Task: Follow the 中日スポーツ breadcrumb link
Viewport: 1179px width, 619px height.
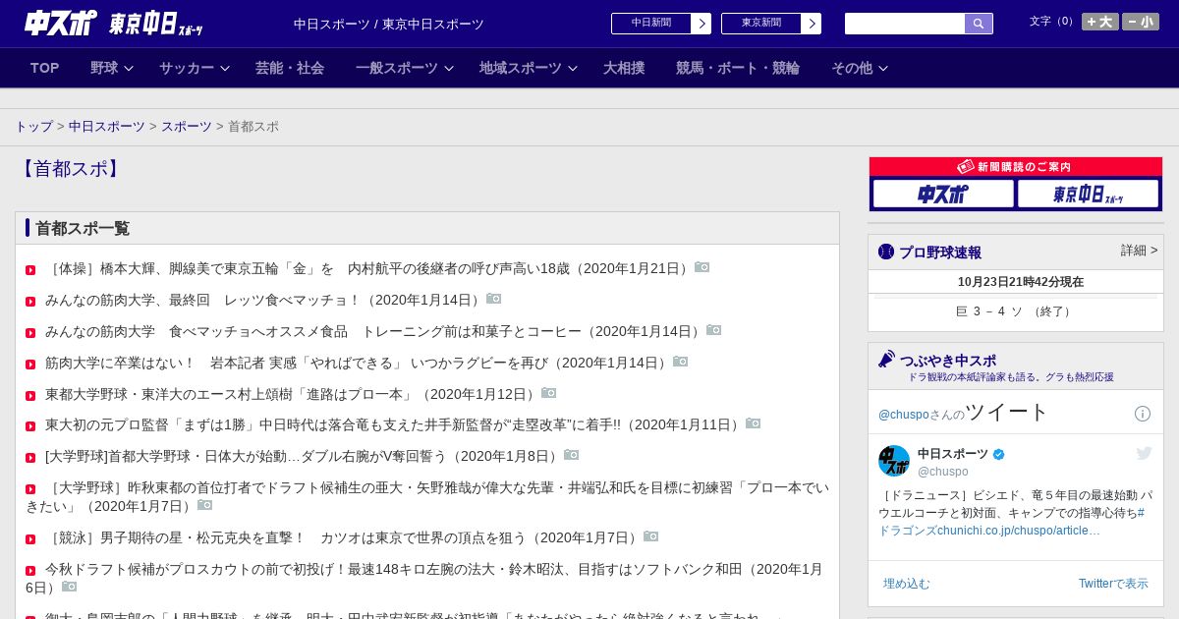Action: (x=107, y=127)
